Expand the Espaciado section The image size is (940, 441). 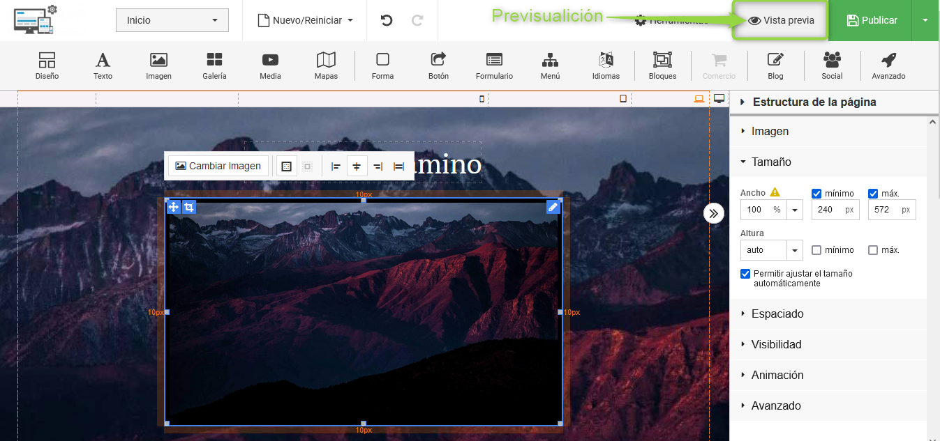click(x=777, y=314)
